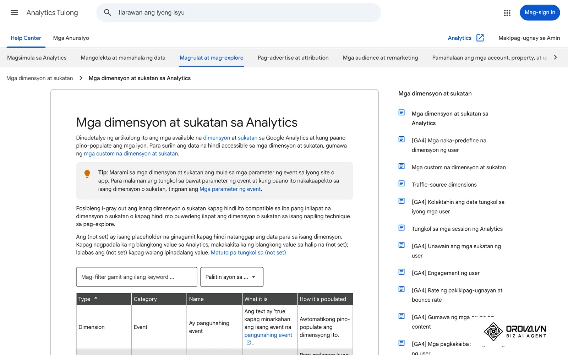Image resolution: width=568 pixels, height=355 pixels.
Task: Click article icon beside Kolektahin ang data
Action: coord(402,201)
